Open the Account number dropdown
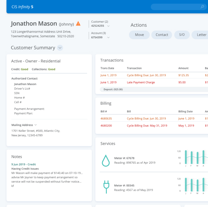The width and height of the screenshot is (208, 207). pos(108,37)
